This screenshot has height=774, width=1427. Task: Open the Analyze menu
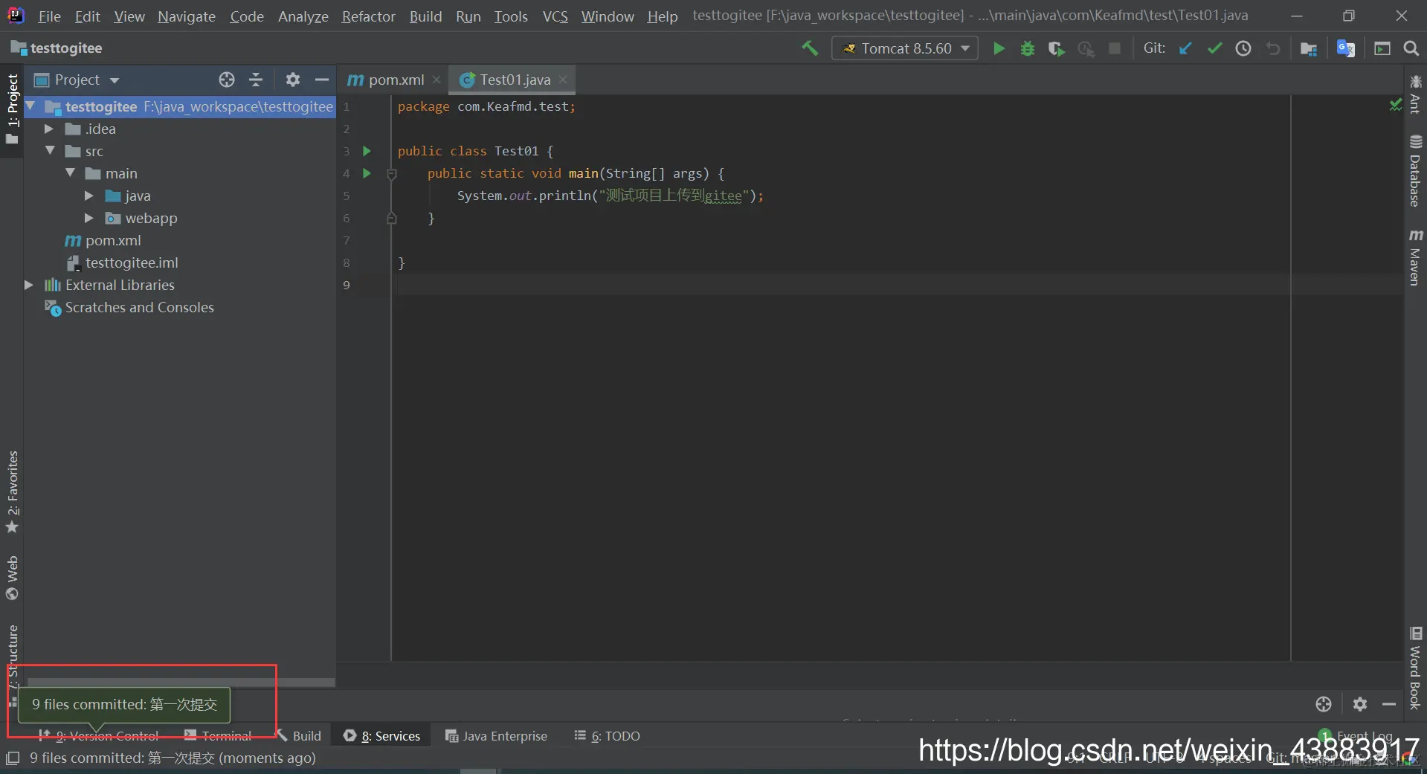(303, 16)
